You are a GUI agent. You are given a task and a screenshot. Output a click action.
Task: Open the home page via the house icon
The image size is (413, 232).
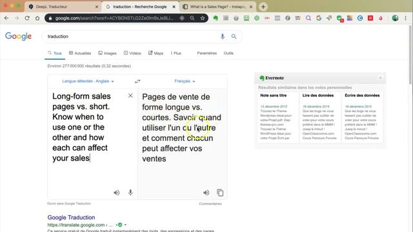point(37,18)
